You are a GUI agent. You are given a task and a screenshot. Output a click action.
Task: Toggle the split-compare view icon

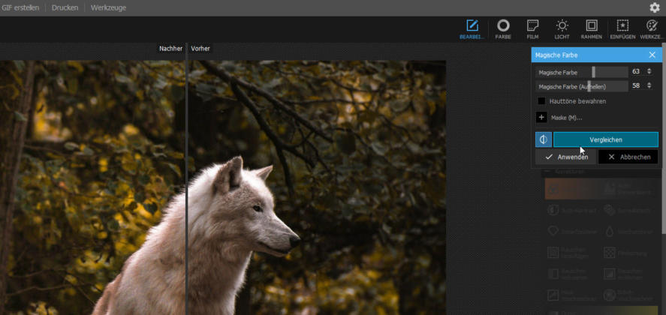(x=544, y=139)
